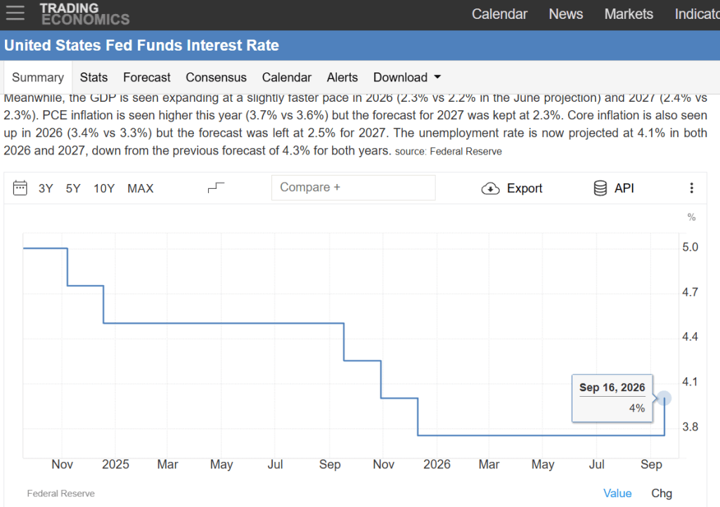
Task: Select the 3Y time range
Action: pos(46,188)
